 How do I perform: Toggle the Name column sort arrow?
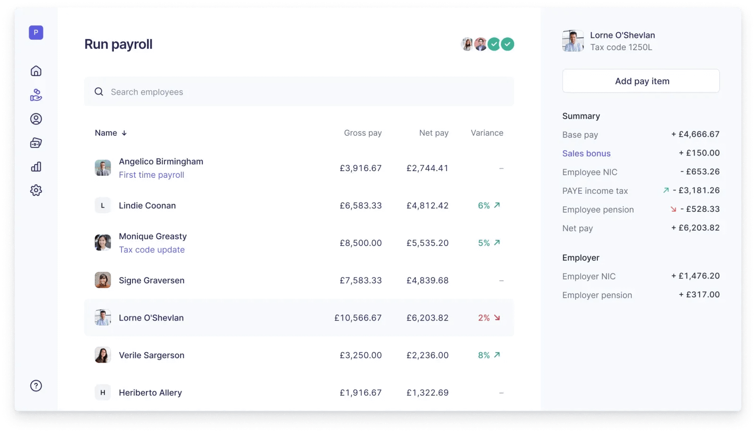(x=124, y=133)
